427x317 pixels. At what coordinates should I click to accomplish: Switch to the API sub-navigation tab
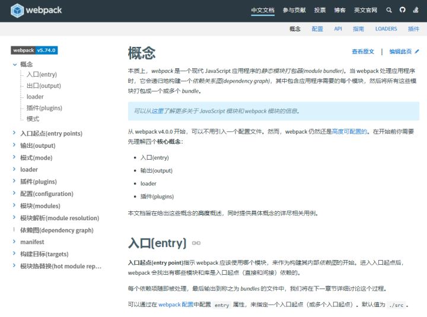338,29
